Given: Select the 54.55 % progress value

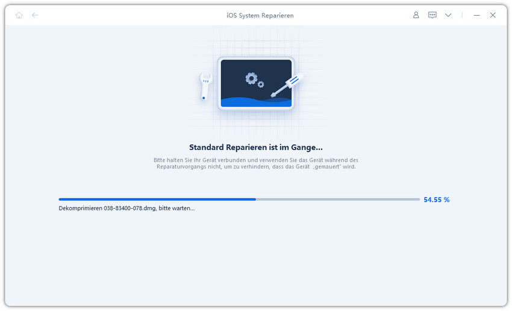Looking at the screenshot, I should (437, 200).
